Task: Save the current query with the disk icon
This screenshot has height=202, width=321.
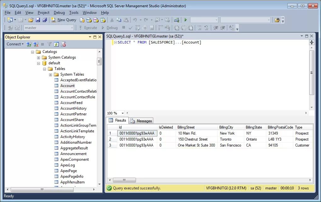Action: point(38,20)
